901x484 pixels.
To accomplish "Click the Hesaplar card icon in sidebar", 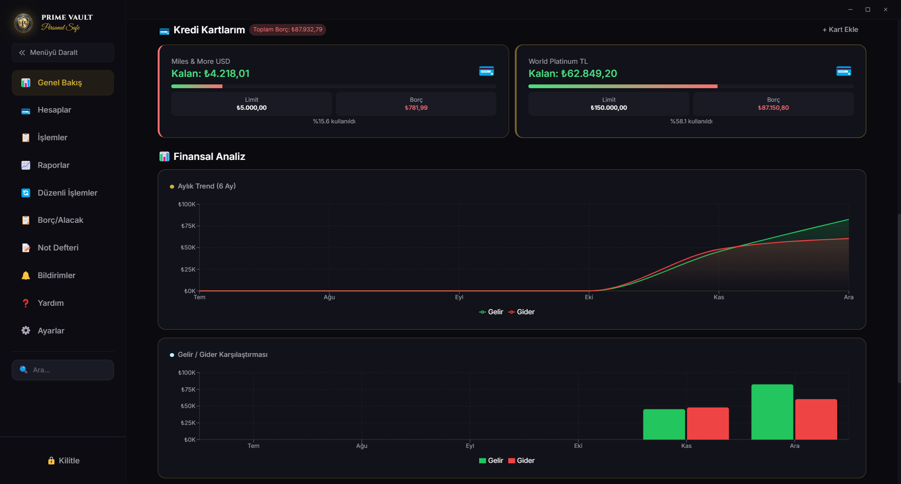I will point(26,111).
